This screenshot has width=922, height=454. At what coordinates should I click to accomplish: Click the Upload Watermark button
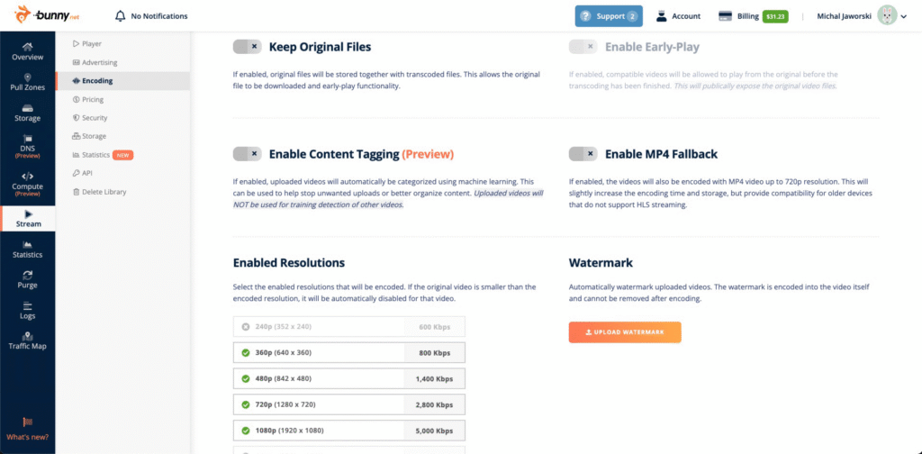625,332
